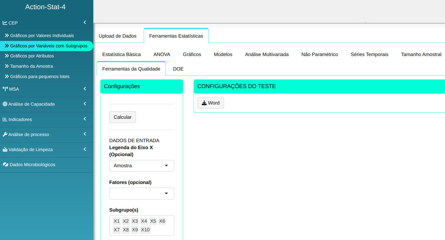Screen dimensions: 445x240
Task: Click the Análise de Capacidade target icon
Action: tap(5, 104)
